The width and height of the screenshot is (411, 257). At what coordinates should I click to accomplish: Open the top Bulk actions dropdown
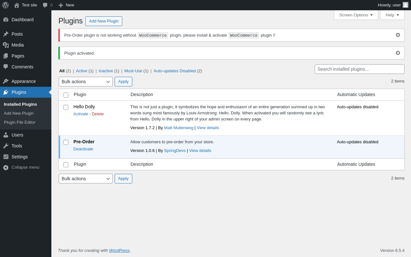point(85,82)
